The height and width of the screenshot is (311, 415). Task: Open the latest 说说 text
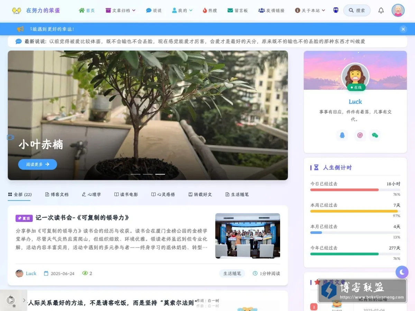coord(207,41)
